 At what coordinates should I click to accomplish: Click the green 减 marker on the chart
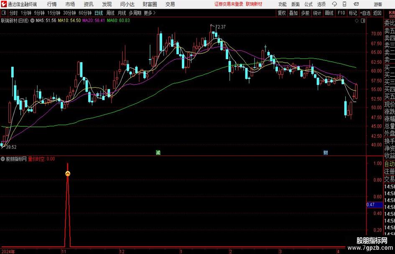(158, 152)
